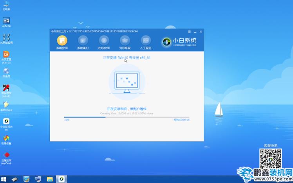
Task: Click the 客服协助 label above QR code
Action: [271, 145]
